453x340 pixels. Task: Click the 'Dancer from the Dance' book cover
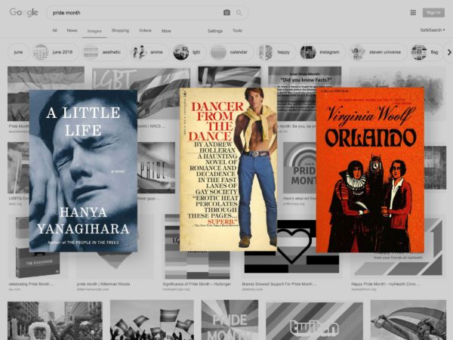[x=228, y=169]
